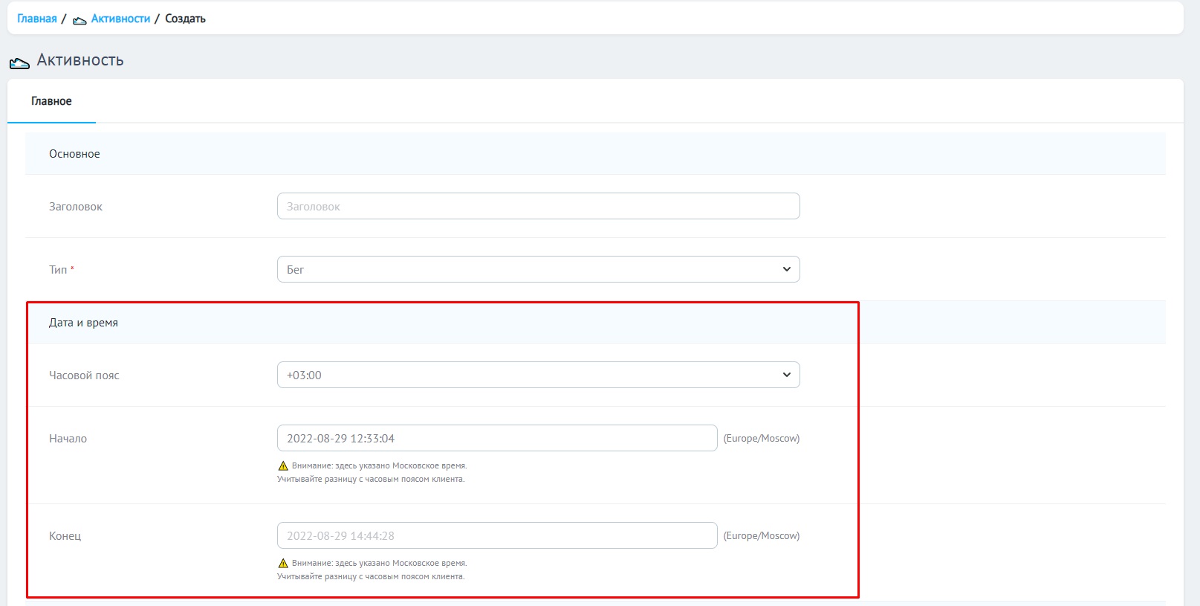
Task: Open the Главная breadcrumb link
Action: tap(37, 19)
